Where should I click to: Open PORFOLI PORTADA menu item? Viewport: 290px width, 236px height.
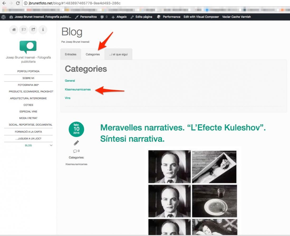(28, 71)
